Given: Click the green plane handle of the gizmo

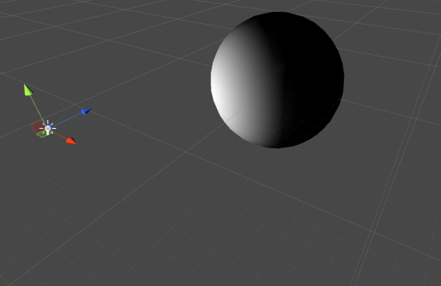Looking at the screenshot, I should [42, 134].
